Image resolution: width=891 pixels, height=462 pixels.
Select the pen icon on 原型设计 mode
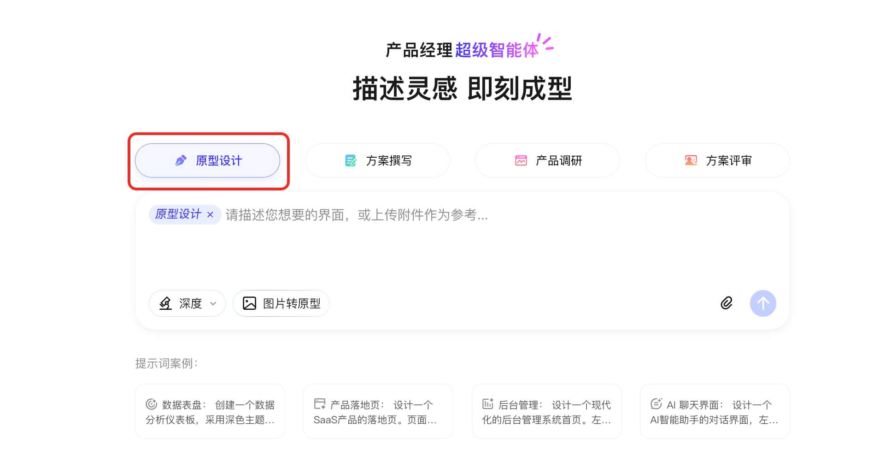[x=181, y=160]
